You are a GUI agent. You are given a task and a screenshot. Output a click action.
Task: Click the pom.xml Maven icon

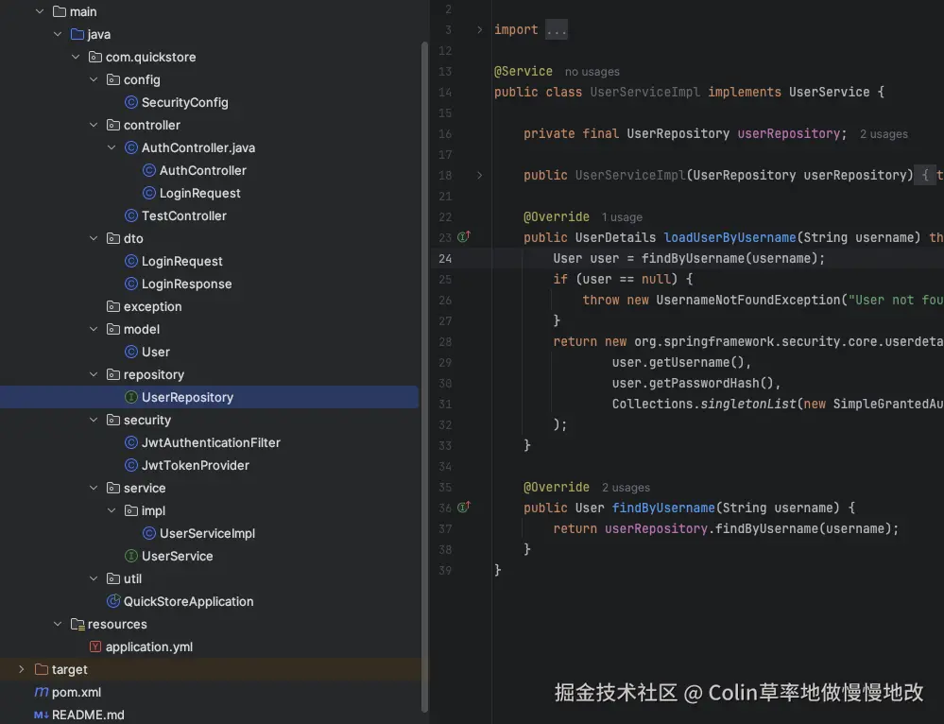pyautogui.click(x=42, y=692)
